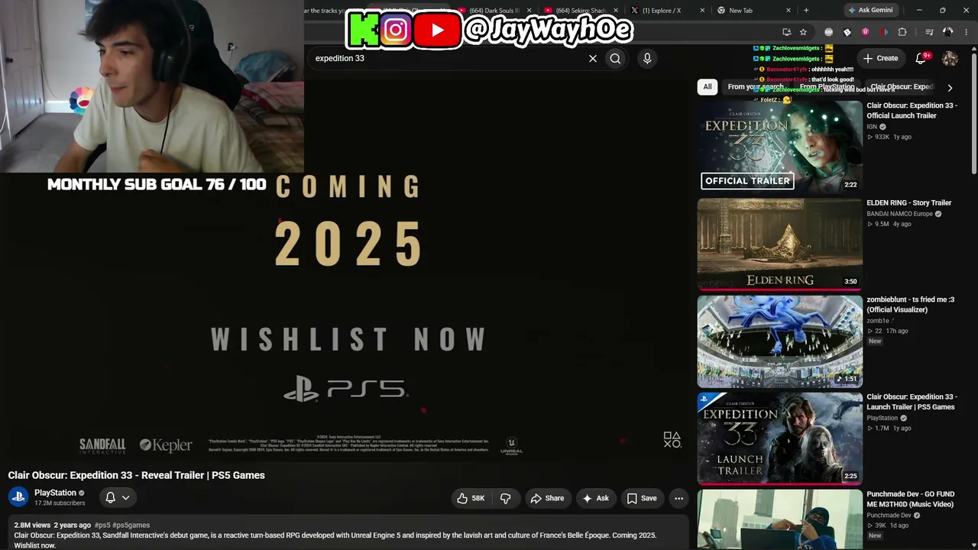Open the PlayStation channel name link
The image size is (978, 550).
(x=55, y=493)
